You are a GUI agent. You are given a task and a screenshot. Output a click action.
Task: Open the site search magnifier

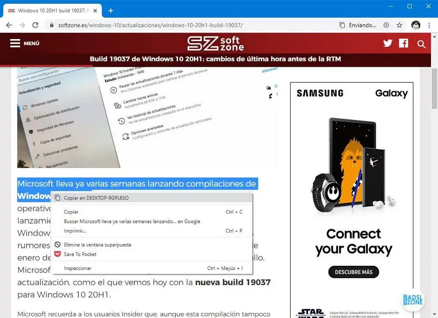tap(421, 44)
